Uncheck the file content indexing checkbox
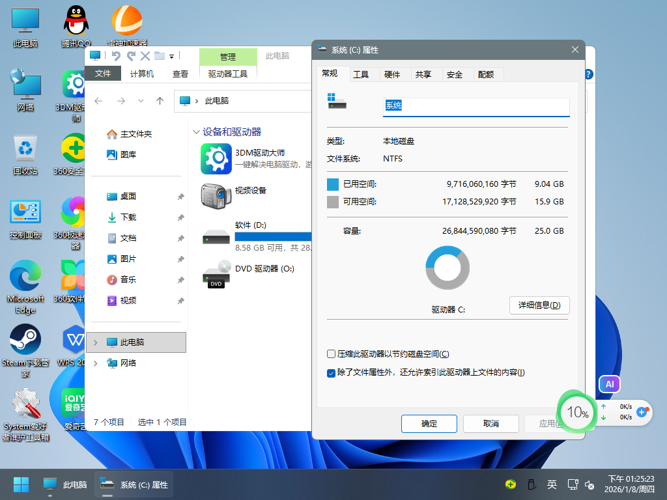Screen dimensions: 667x500 pyautogui.click(x=331, y=373)
